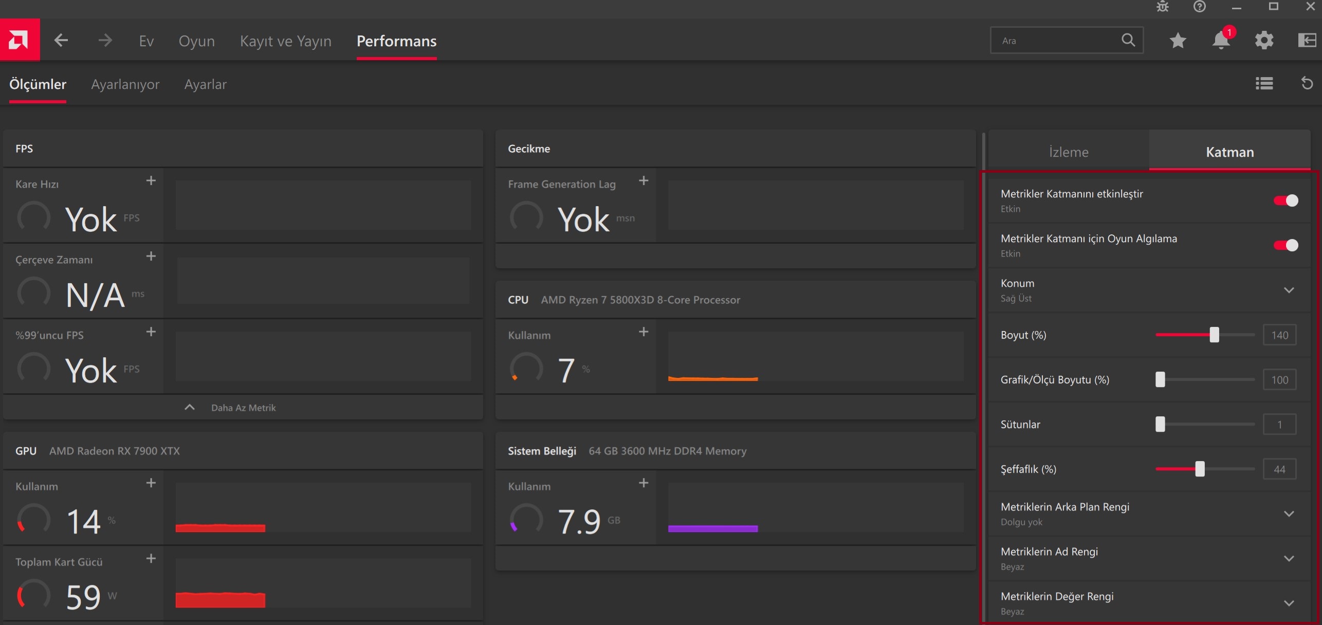Click the Sütunlar value field 1
The width and height of the screenshot is (1322, 625).
pyautogui.click(x=1279, y=425)
